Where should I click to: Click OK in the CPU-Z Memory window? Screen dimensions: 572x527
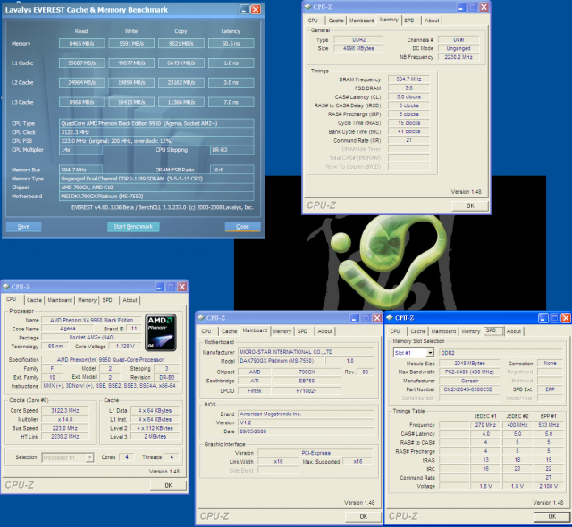[x=470, y=206]
